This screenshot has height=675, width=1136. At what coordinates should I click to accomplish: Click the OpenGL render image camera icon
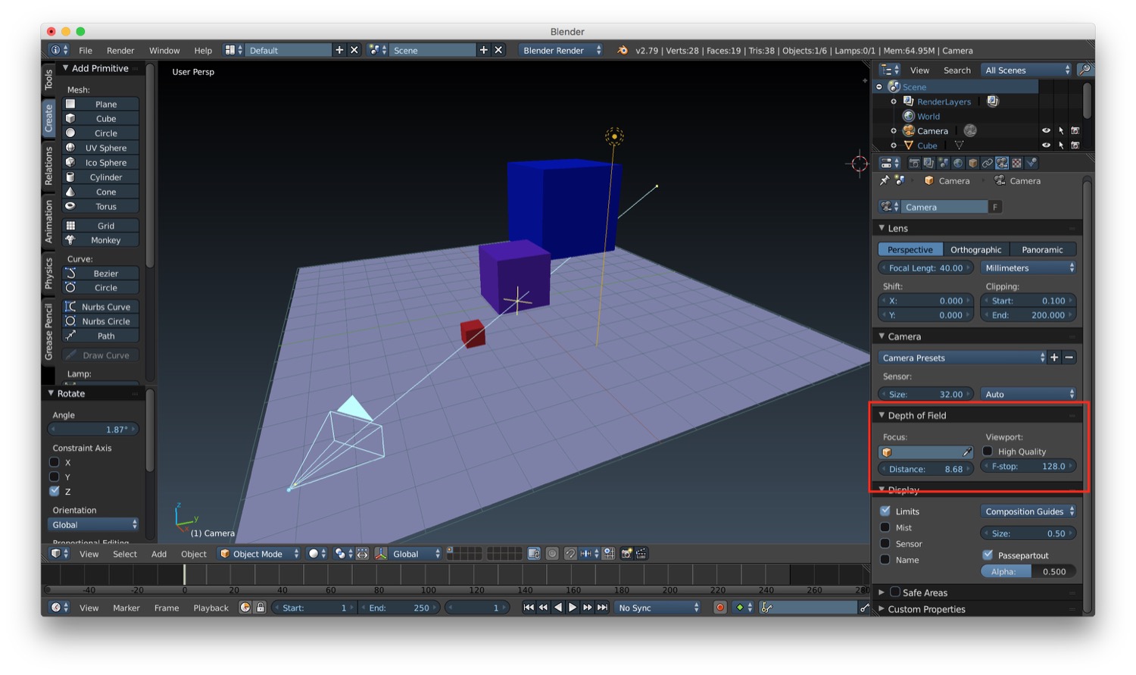(x=626, y=554)
